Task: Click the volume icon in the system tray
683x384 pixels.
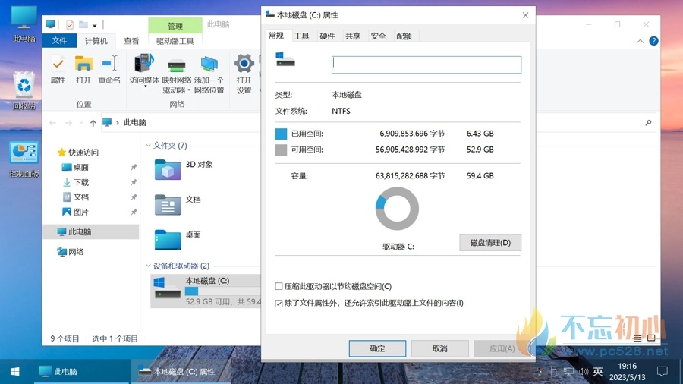Action: [584, 371]
